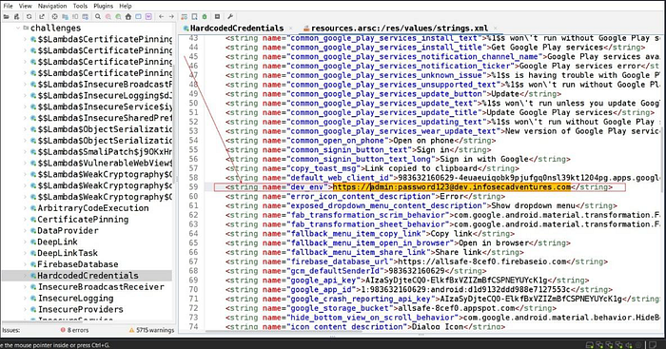Select InsecureLogging class in tree
The image size is (666, 349).
point(75,299)
